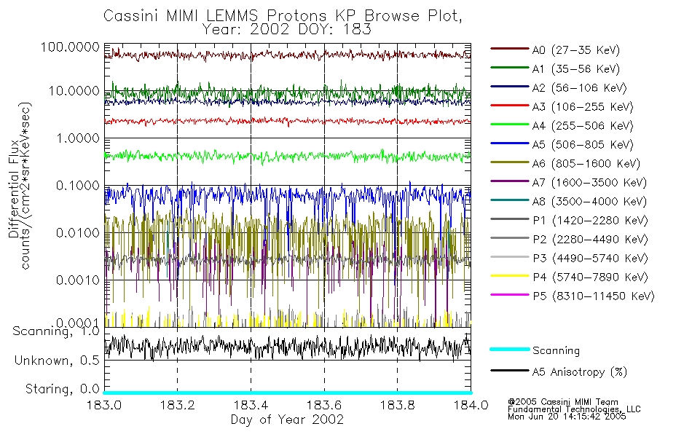The height and width of the screenshot is (437, 692).
Task: Click the red A3 legend line swatch
Action: [x=509, y=106]
